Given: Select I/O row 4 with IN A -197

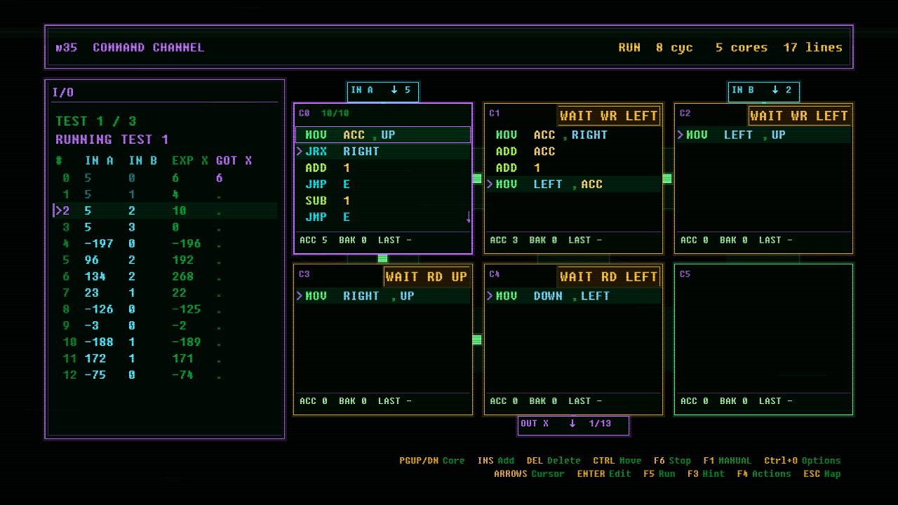Looking at the screenshot, I should click(166, 243).
